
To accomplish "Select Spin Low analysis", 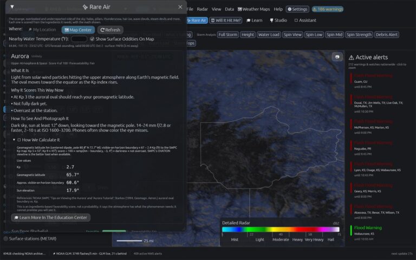I will (x=314, y=35).
